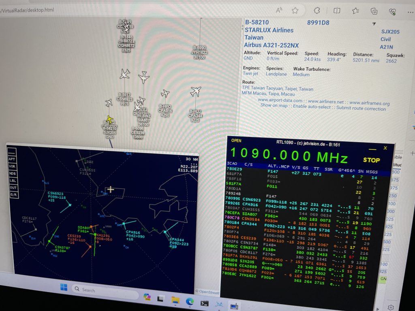Image resolution: width=415 pixels, height=311 pixels.
Task: Select CSN6923 aircraft icon on map
Action: pyautogui.click(x=125, y=74)
